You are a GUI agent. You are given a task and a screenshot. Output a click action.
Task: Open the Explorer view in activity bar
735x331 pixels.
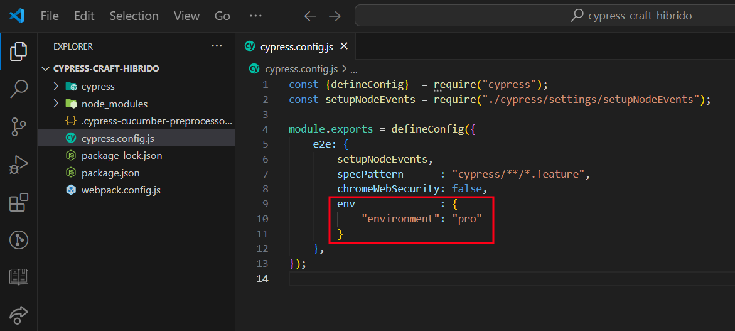click(19, 51)
